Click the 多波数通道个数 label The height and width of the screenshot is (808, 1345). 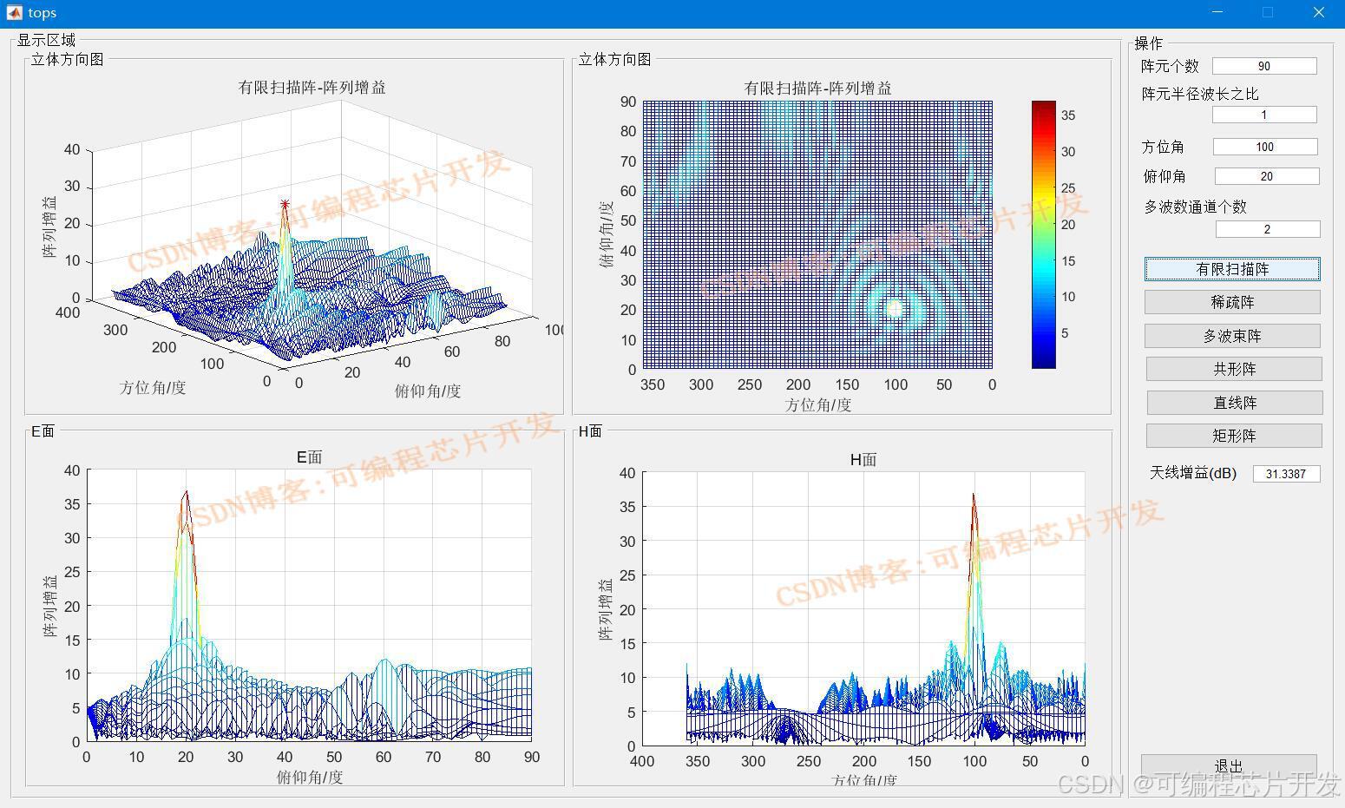tap(1195, 207)
